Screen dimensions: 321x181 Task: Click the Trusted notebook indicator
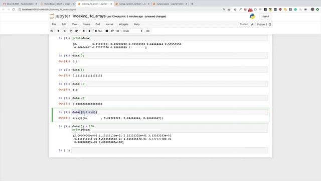tap(244, 24)
